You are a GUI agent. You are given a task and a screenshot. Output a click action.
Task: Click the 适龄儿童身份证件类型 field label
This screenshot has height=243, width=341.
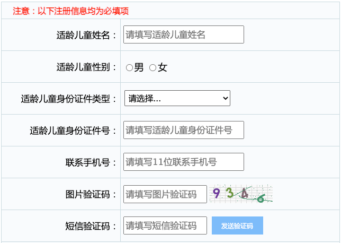(69, 99)
